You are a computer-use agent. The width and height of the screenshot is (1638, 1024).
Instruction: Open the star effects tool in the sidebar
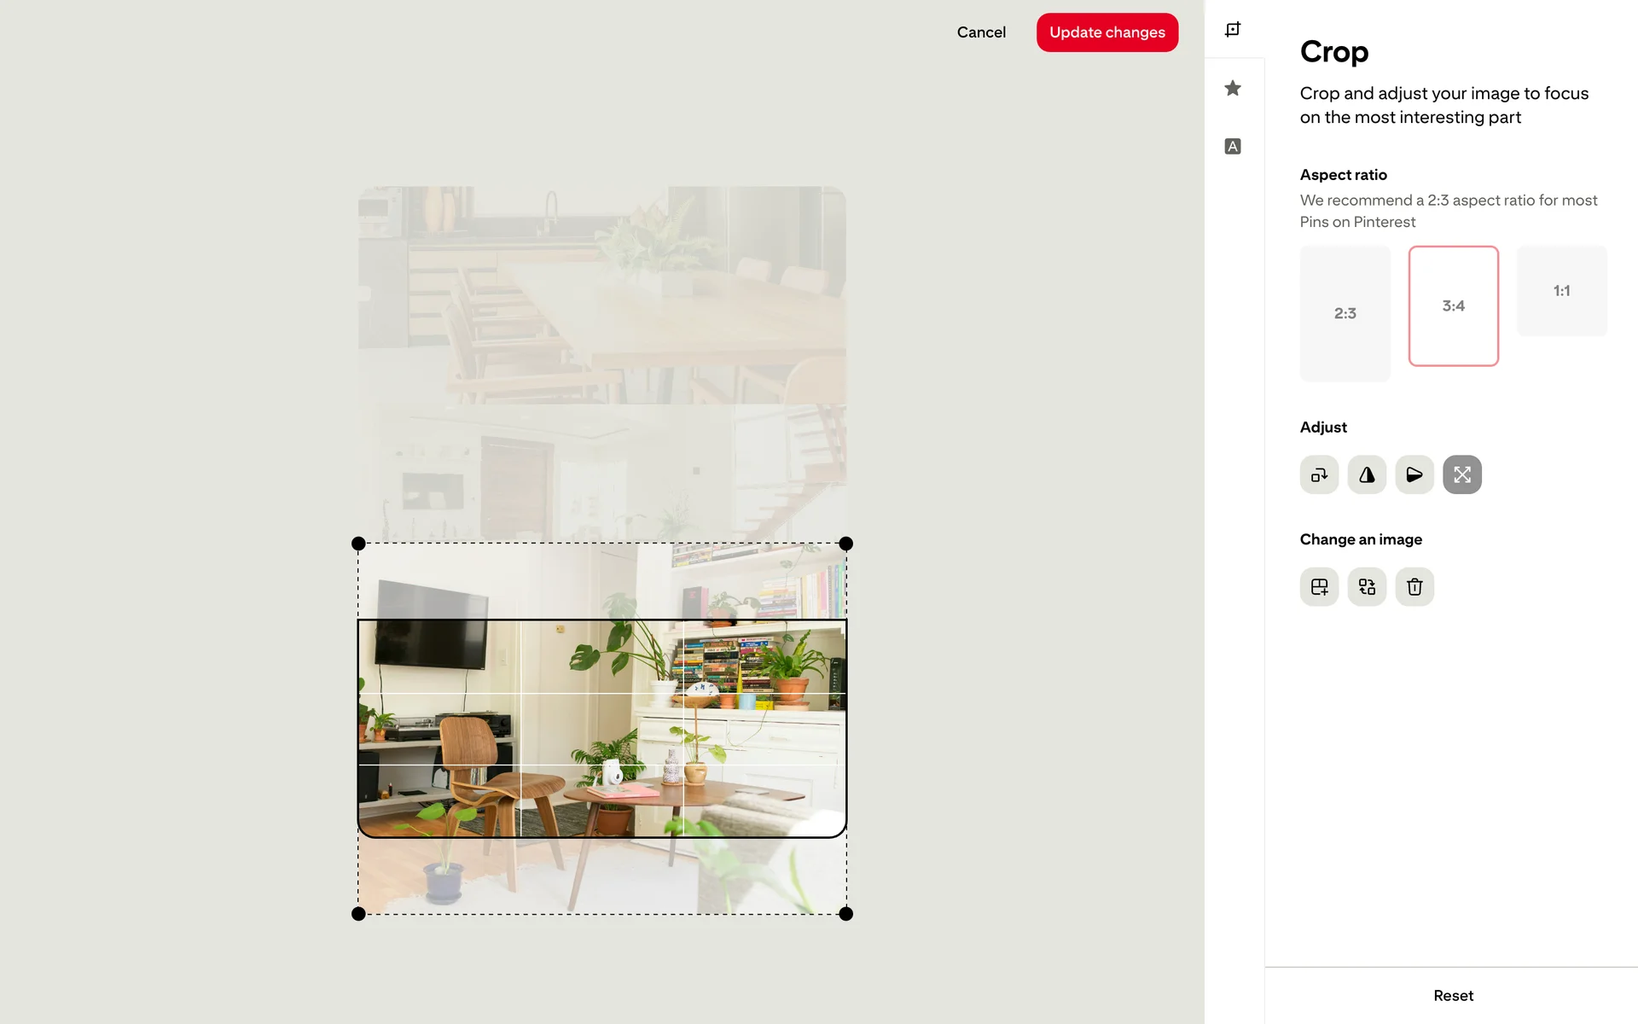point(1233,88)
